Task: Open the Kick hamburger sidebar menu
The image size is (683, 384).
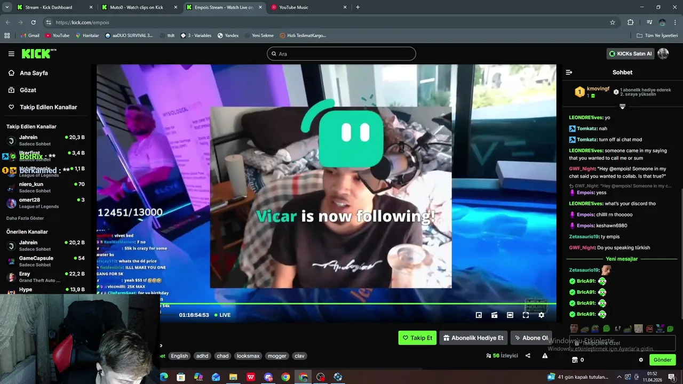Action: pos(11,54)
